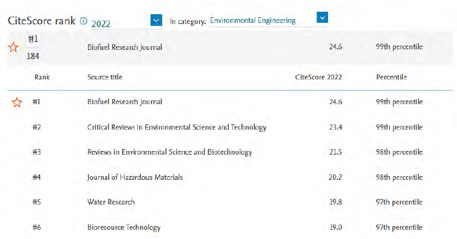Click the 98th percentile for Reviews in Environmental Science
This screenshot has width=457, height=239.
click(399, 152)
